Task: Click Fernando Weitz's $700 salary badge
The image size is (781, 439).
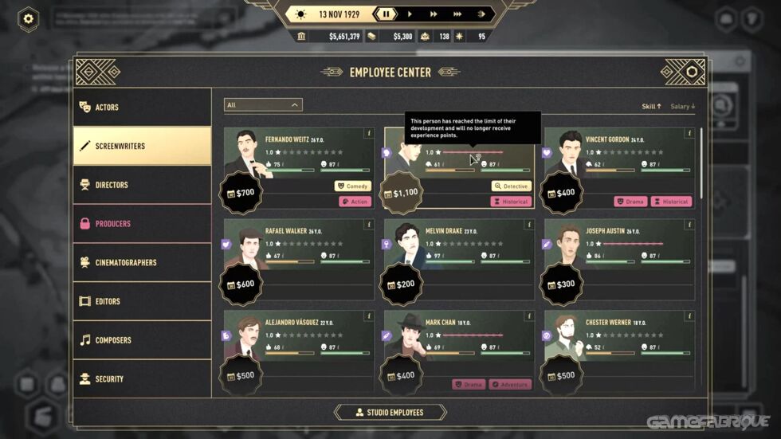Action: 241,193
